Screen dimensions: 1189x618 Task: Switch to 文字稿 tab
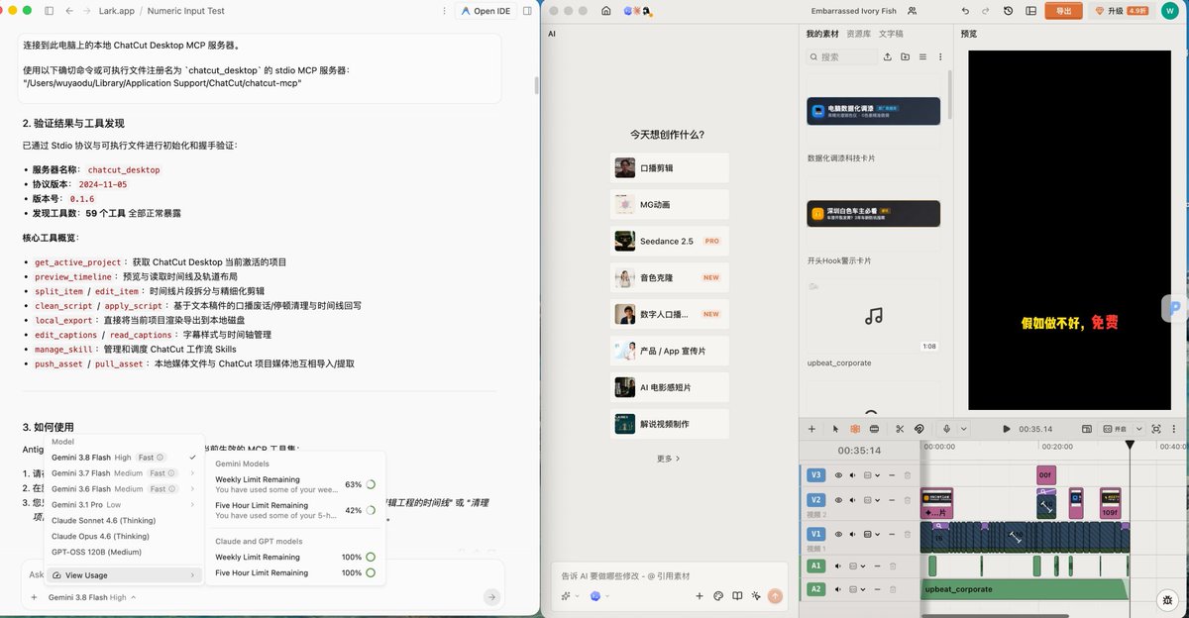click(x=891, y=34)
